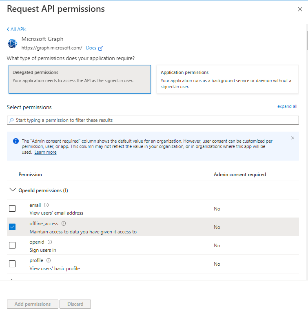This screenshot has height=309, width=308.
Task: Click expand all permissions link
Action: coord(287,106)
